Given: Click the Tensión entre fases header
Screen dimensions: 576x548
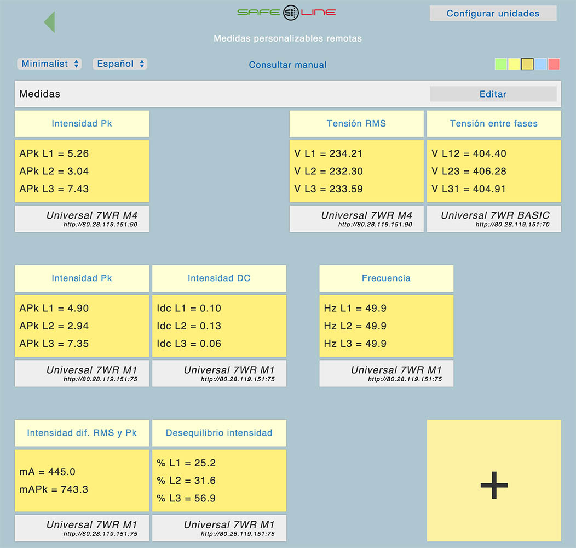Looking at the screenshot, I should tap(493, 124).
